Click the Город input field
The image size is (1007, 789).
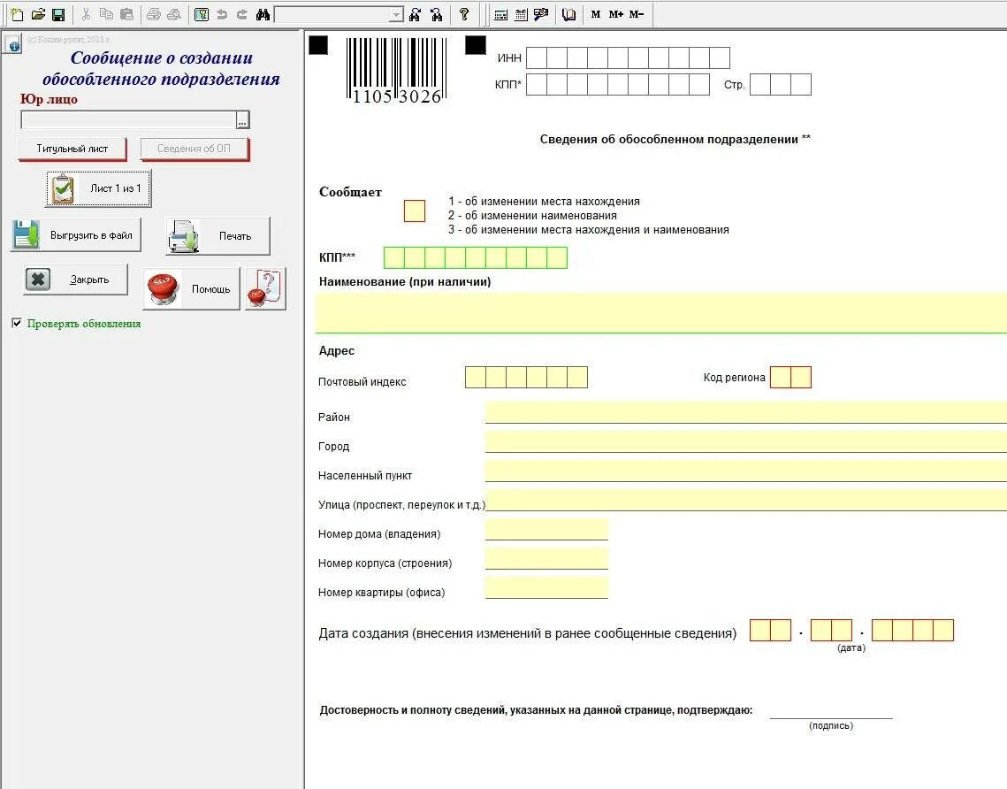coord(745,441)
